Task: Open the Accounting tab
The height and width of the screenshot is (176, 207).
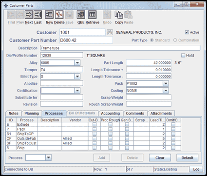Action: (111, 114)
